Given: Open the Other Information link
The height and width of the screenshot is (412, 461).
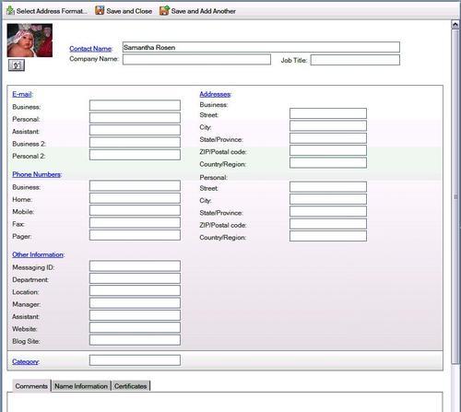Looking at the screenshot, I should coord(38,254).
